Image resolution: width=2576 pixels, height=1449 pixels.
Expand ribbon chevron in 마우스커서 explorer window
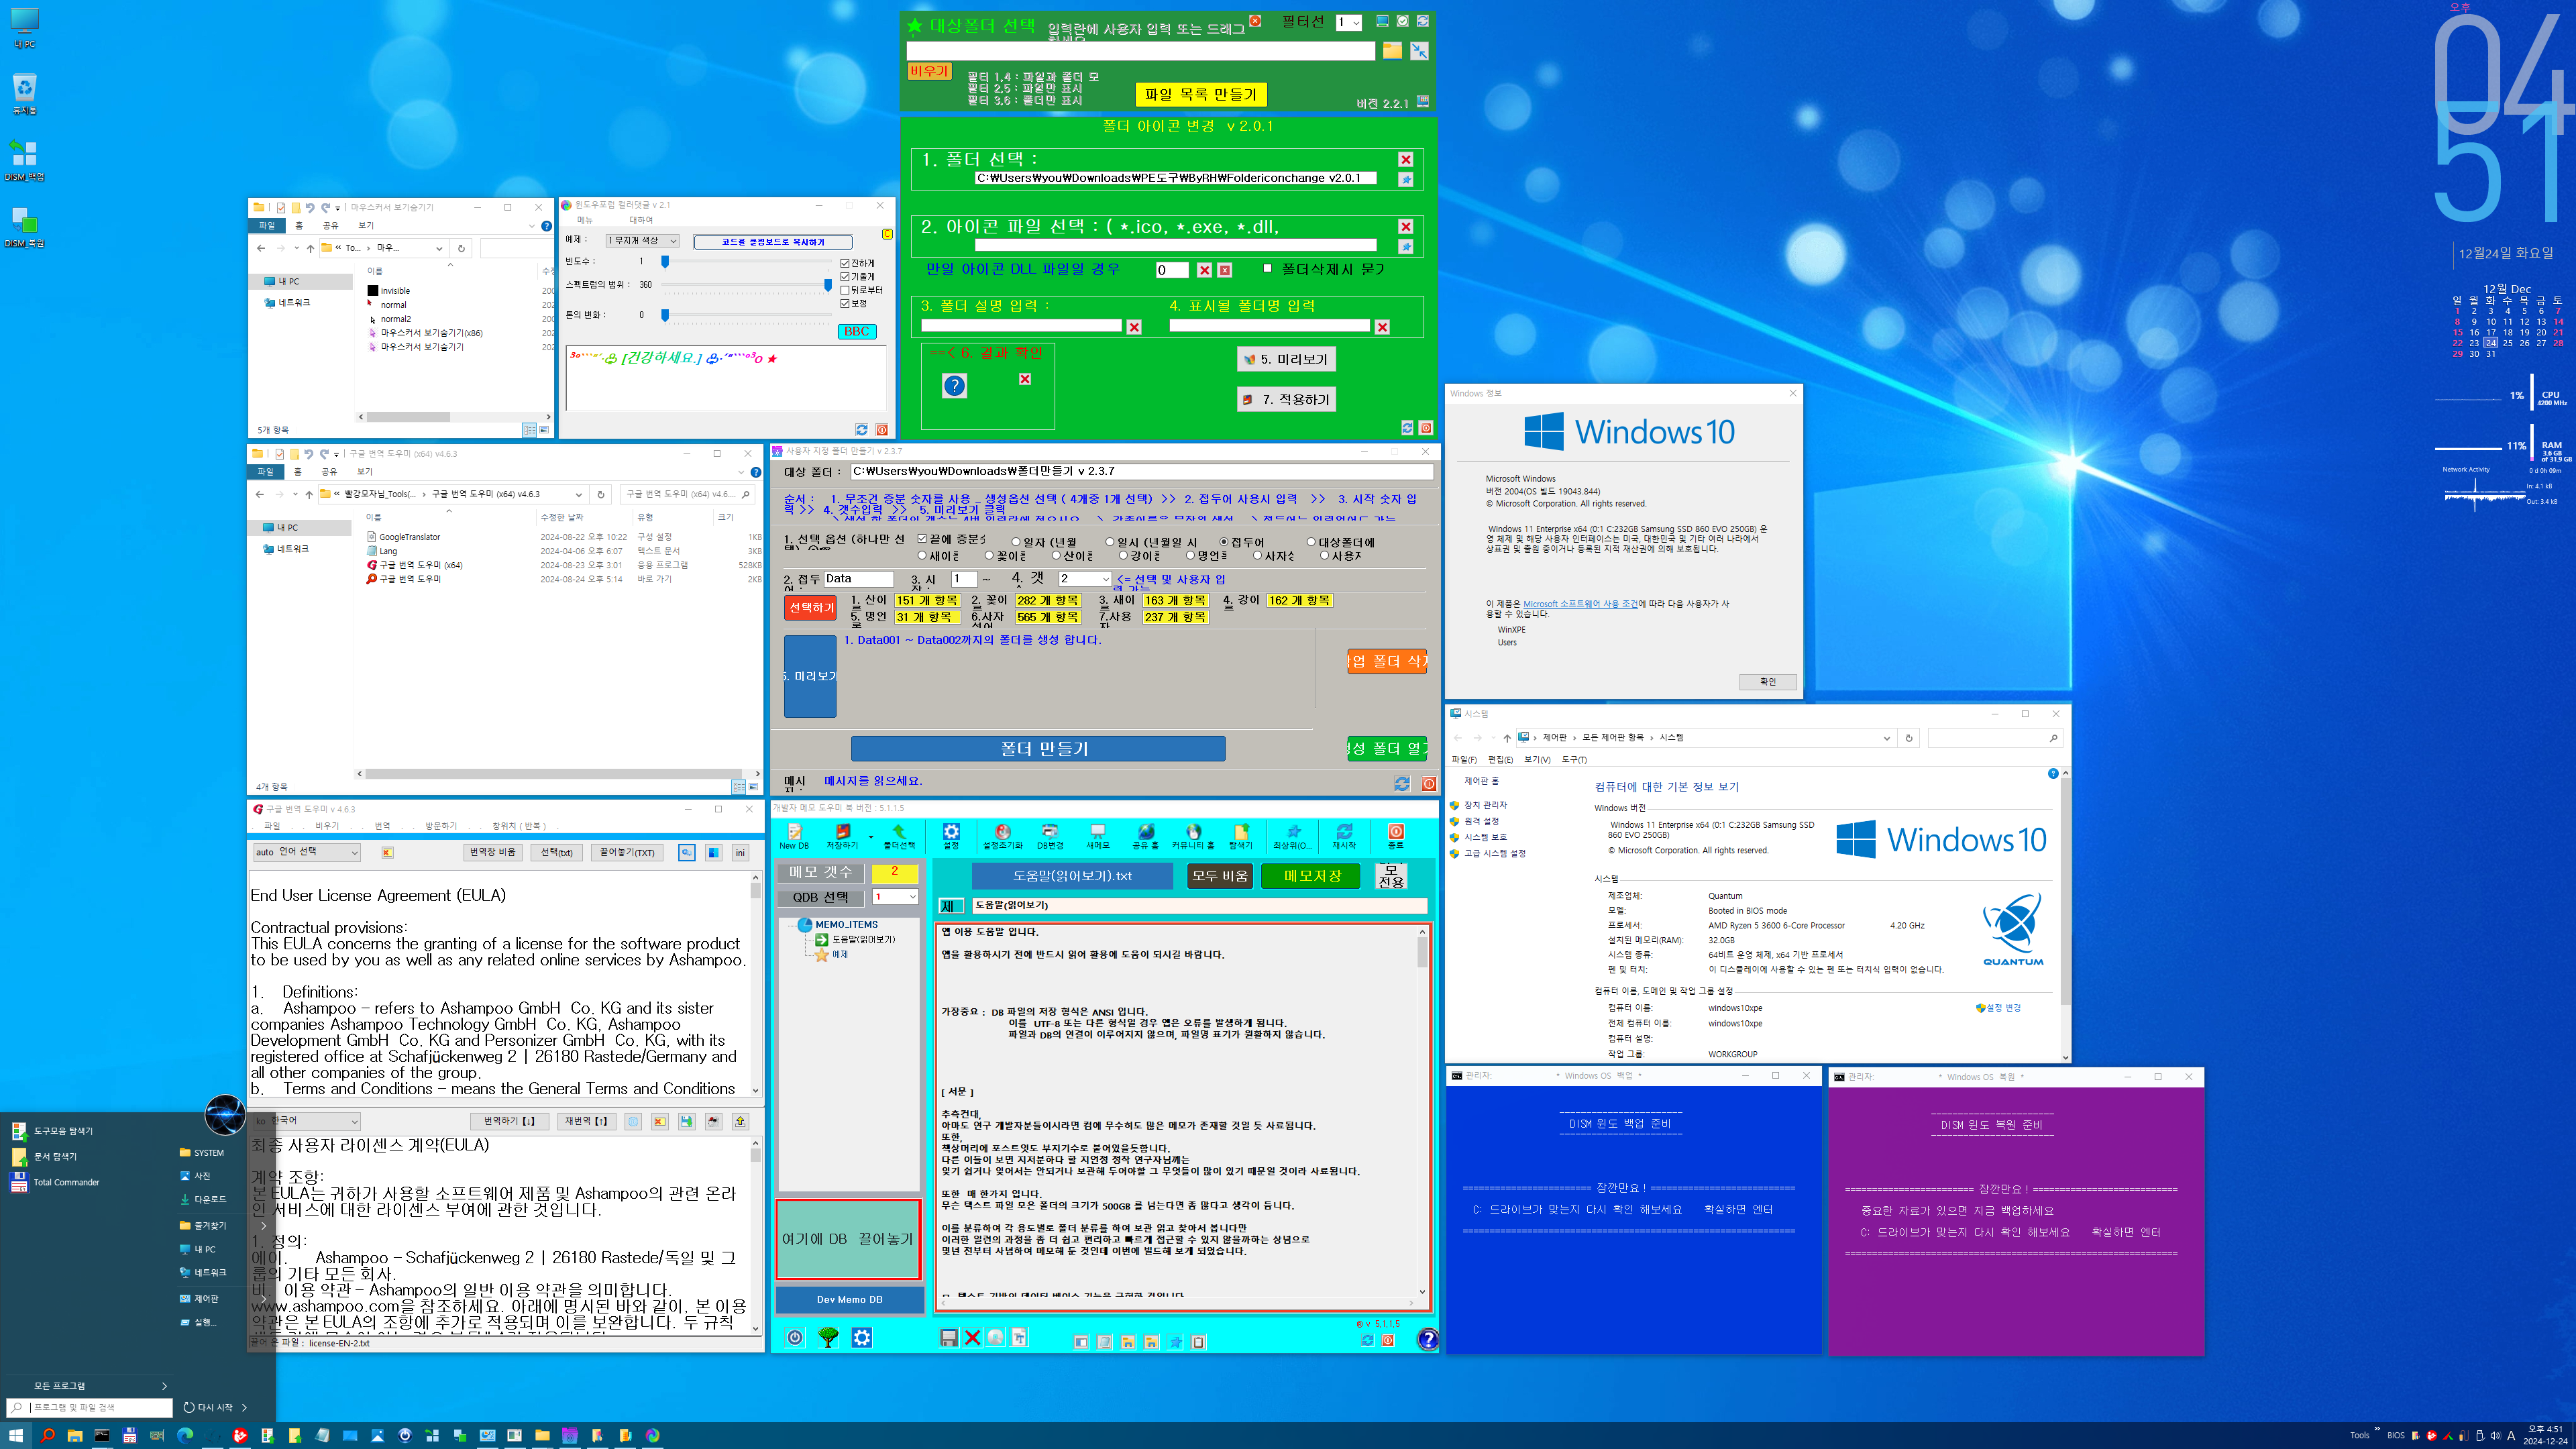(531, 226)
